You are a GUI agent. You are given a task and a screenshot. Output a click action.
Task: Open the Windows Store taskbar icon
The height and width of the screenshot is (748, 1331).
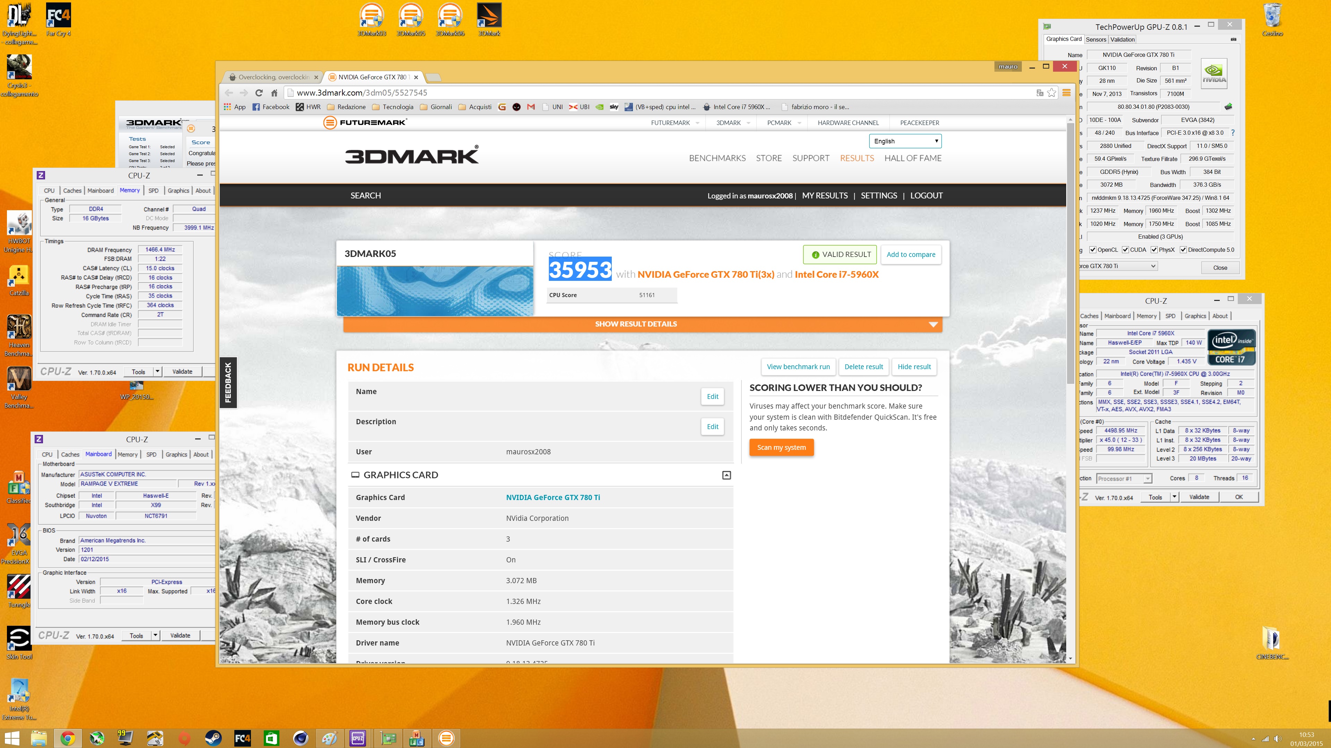271,738
